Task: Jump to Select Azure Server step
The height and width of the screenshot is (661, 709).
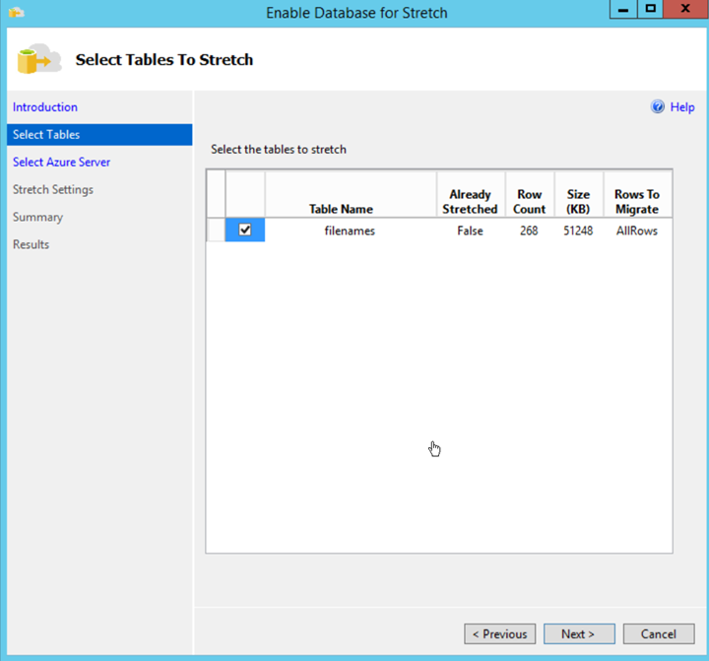Action: pyautogui.click(x=61, y=162)
